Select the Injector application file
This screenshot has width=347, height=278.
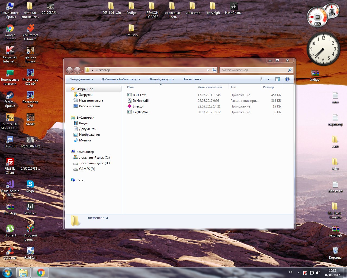[138, 106]
